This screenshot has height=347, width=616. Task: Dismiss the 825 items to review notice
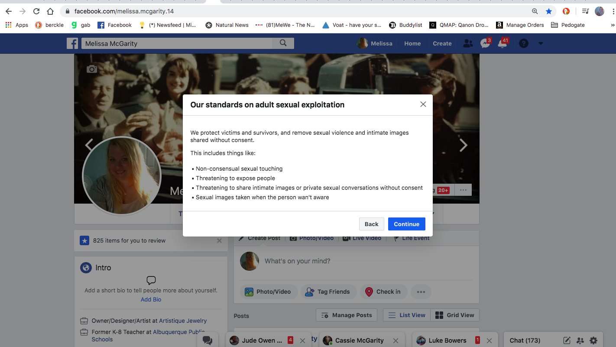tap(219, 240)
